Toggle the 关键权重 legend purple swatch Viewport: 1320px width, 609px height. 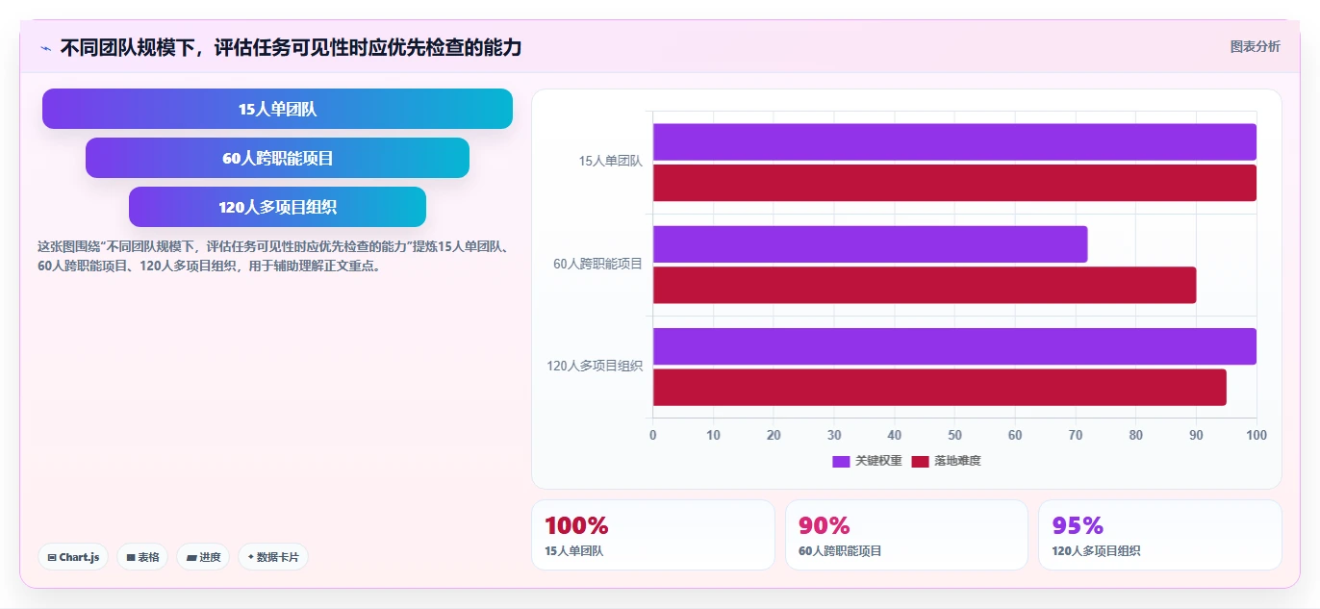tap(841, 461)
